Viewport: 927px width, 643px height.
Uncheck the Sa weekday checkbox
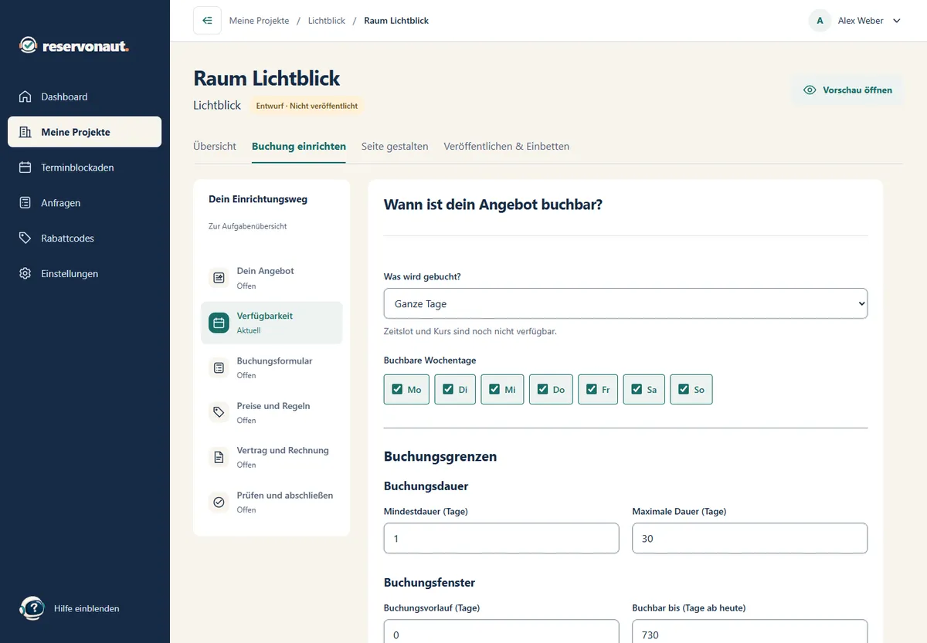637,389
